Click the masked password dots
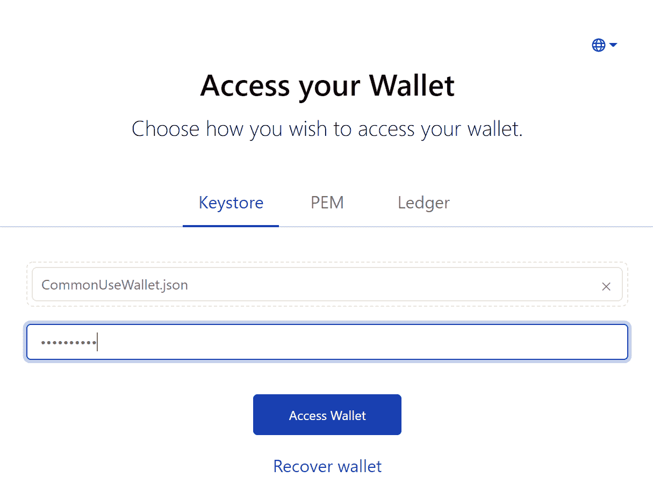Screen dimensions: 653x499 pyautogui.click(x=68, y=342)
